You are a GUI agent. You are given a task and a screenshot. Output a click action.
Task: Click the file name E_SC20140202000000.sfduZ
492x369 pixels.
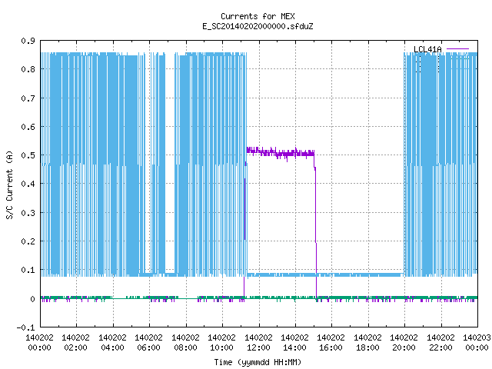[x=258, y=26]
